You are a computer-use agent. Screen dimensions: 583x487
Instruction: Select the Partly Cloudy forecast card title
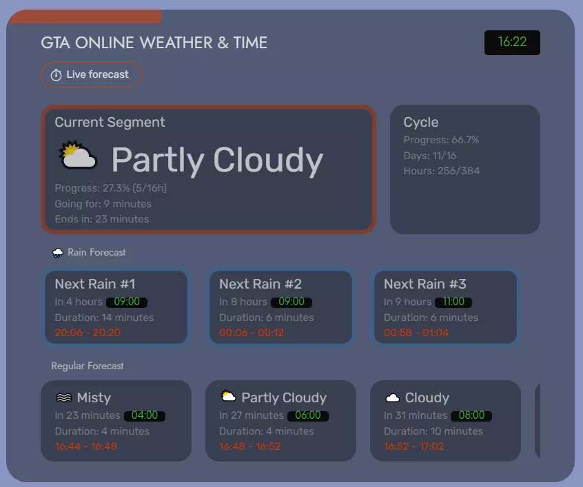(x=284, y=397)
